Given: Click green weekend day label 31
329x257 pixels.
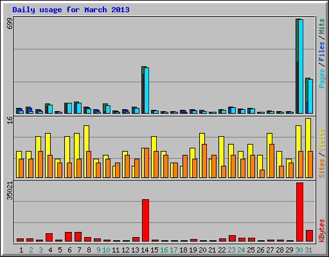Looking at the screenshot, I should pyautogui.click(x=308, y=250).
